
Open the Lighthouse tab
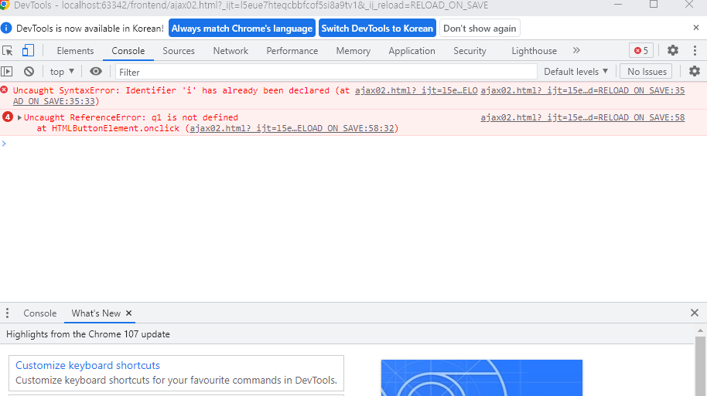[x=534, y=51]
